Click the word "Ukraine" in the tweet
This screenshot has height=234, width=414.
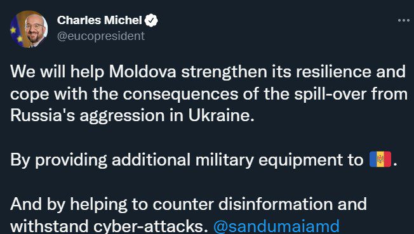(x=219, y=115)
